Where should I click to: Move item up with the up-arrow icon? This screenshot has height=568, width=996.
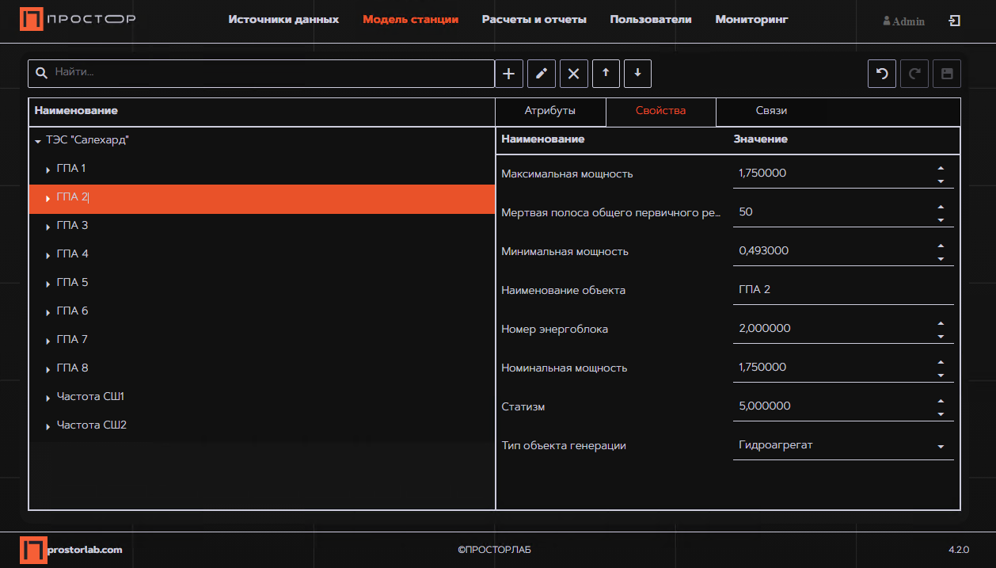click(606, 74)
